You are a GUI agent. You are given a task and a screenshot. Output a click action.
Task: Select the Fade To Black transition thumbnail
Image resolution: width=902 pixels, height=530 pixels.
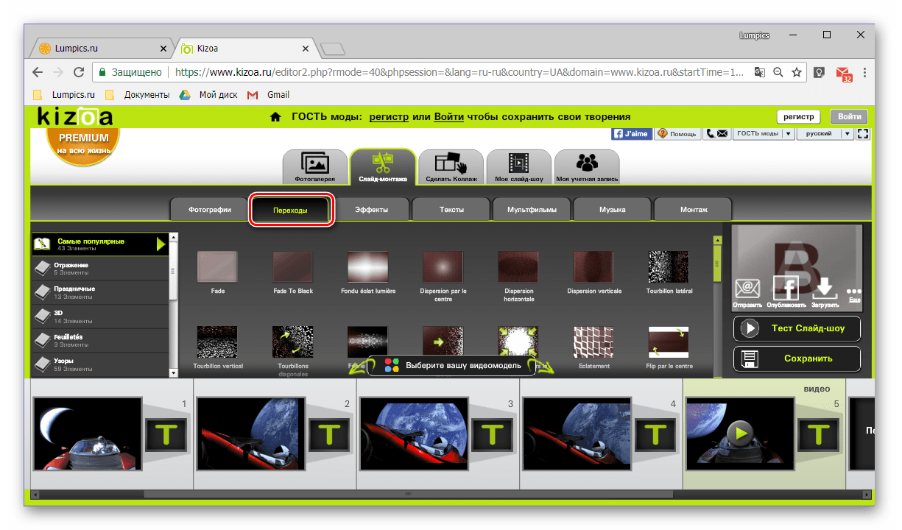tap(293, 266)
